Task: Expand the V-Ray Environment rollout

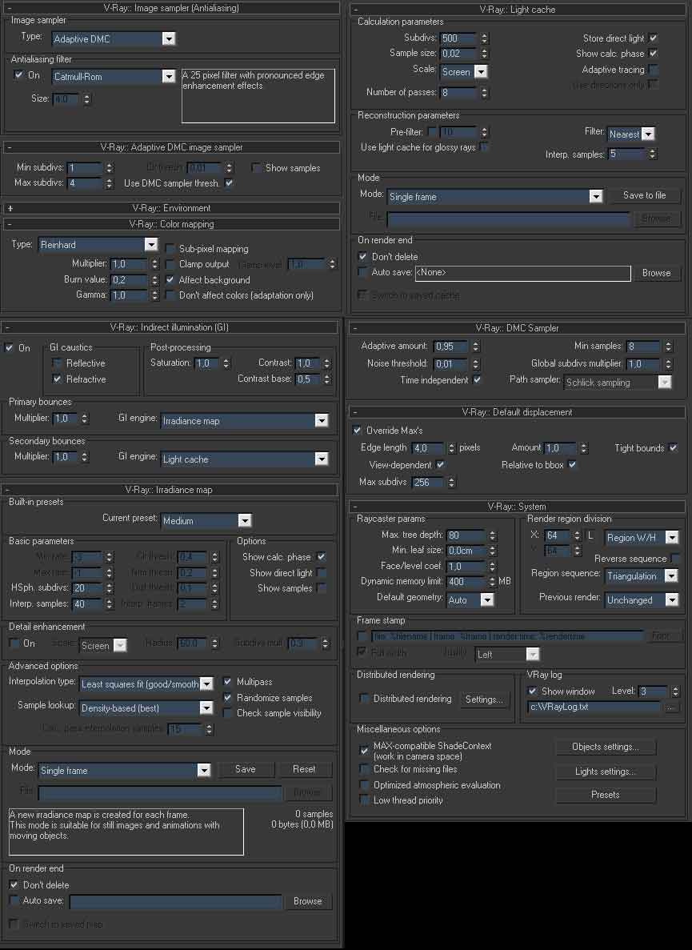Action: point(10,208)
